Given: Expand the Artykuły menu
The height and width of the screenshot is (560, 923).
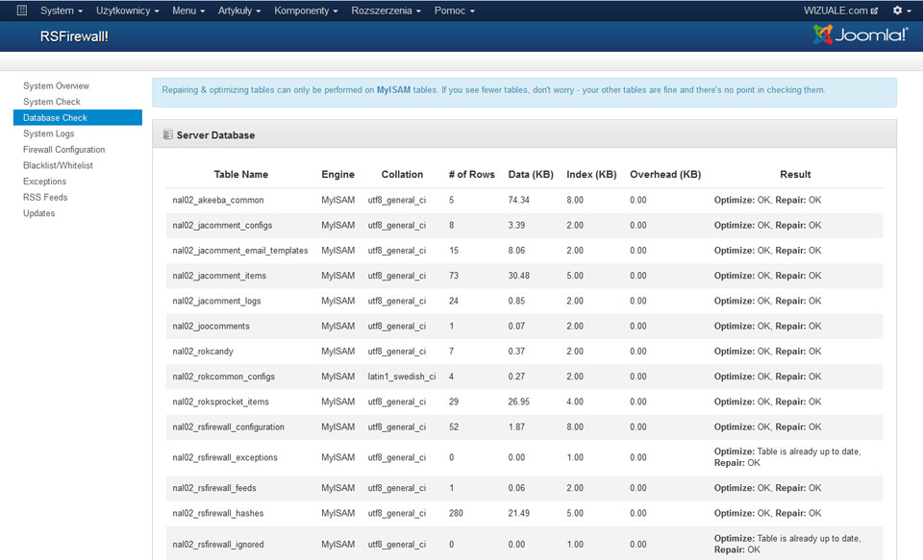Looking at the screenshot, I should coord(239,11).
